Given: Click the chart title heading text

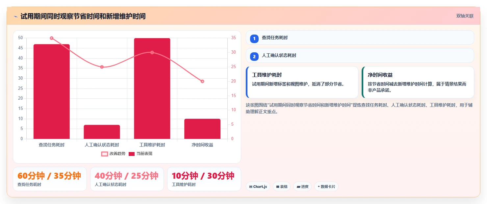Looking at the screenshot, I should [83, 16].
